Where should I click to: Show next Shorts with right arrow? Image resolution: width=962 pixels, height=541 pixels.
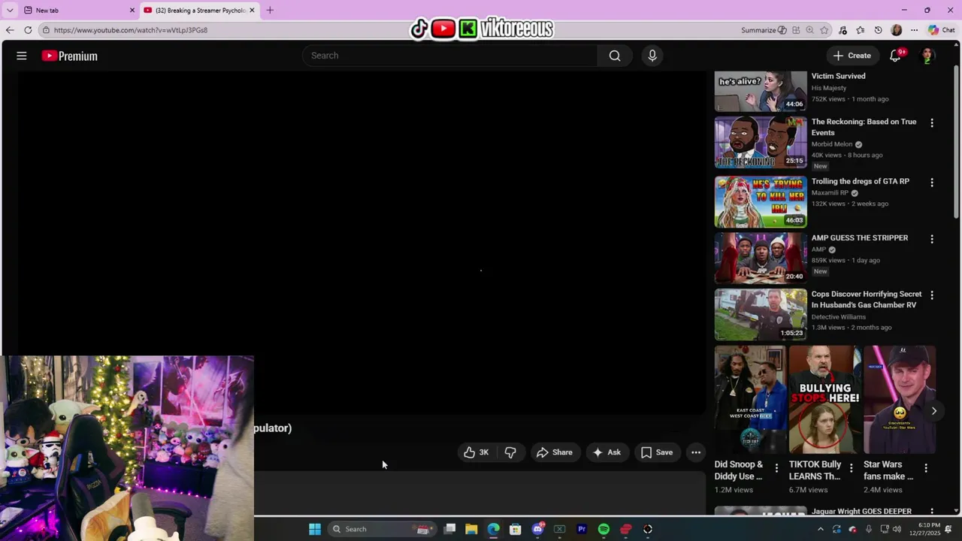pyautogui.click(x=934, y=411)
